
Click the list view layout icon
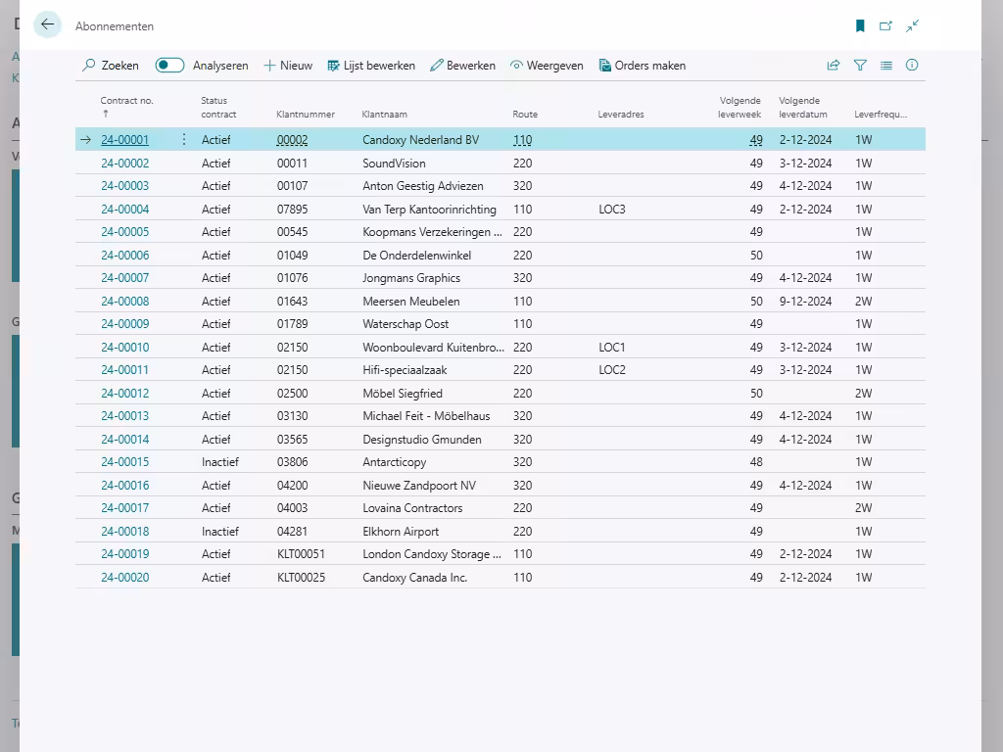pos(886,66)
